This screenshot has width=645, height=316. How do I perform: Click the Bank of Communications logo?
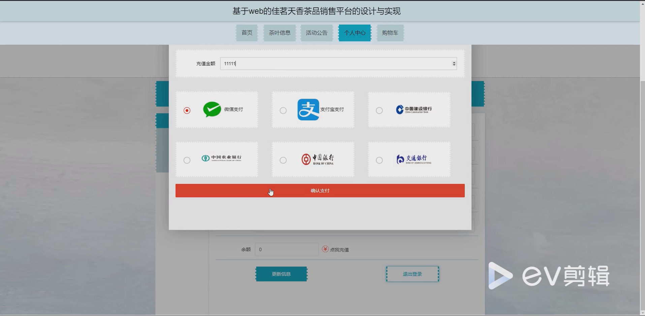(413, 159)
